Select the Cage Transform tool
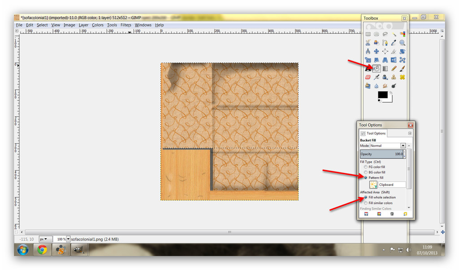This screenshot has width=459, height=270. click(x=403, y=60)
